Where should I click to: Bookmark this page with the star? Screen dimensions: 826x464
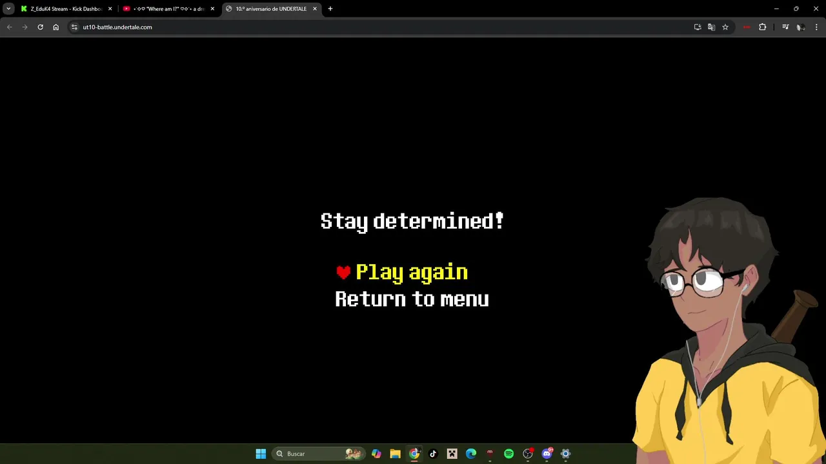(725, 27)
